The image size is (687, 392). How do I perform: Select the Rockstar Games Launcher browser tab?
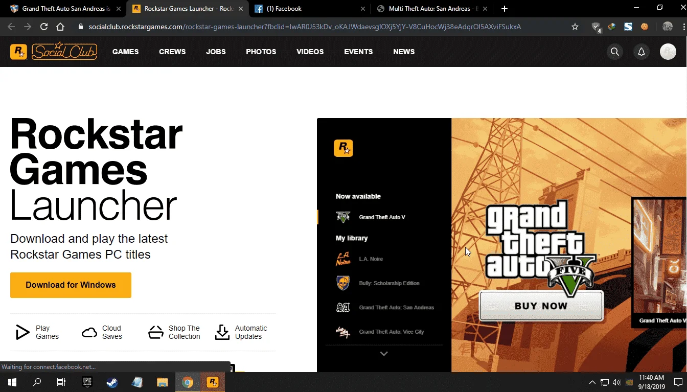point(188,9)
